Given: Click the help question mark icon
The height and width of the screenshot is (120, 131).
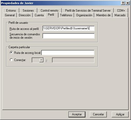Looking at the screenshot, I should (x=123, y=3).
